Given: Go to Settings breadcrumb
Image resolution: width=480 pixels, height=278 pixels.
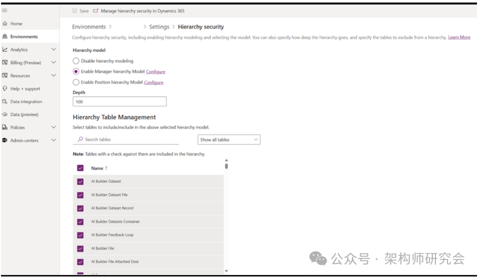Looking at the screenshot, I should point(159,27).
